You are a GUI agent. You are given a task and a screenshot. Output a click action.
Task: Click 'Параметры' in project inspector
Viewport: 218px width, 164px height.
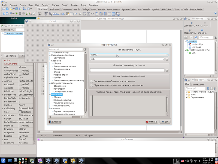tap(190, 31)
